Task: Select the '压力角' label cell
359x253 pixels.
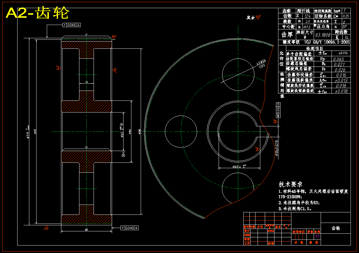Action: point(323,27)
